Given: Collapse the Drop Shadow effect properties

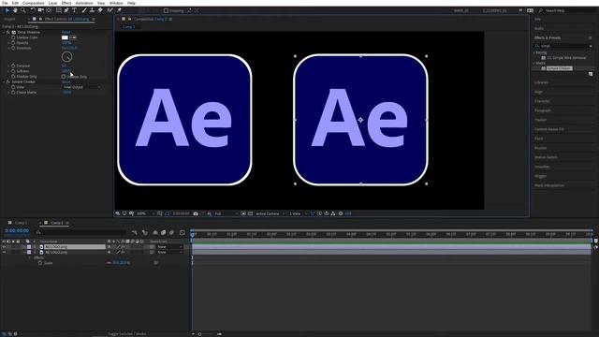Looking at the screenshot, I should pos(4,32).
